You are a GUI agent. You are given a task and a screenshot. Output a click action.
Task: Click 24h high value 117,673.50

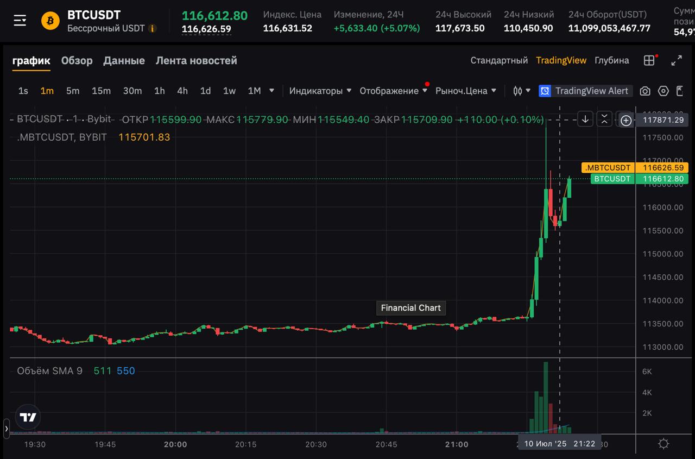(460, 28)
